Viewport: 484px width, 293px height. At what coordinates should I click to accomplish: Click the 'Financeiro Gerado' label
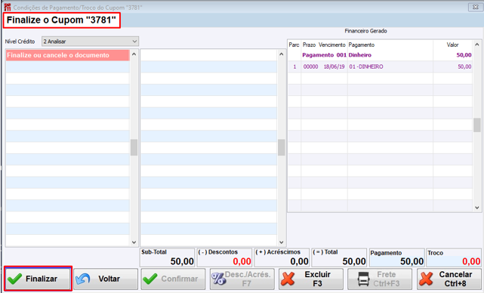(365, 31)
